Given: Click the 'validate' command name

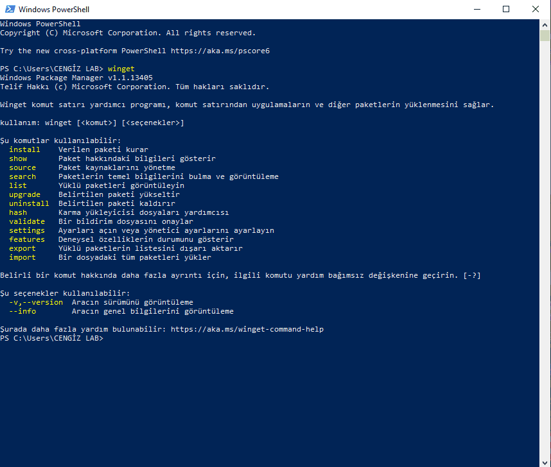Looking at the screenshot, I should pyautogui.click(x=27, y=221).
